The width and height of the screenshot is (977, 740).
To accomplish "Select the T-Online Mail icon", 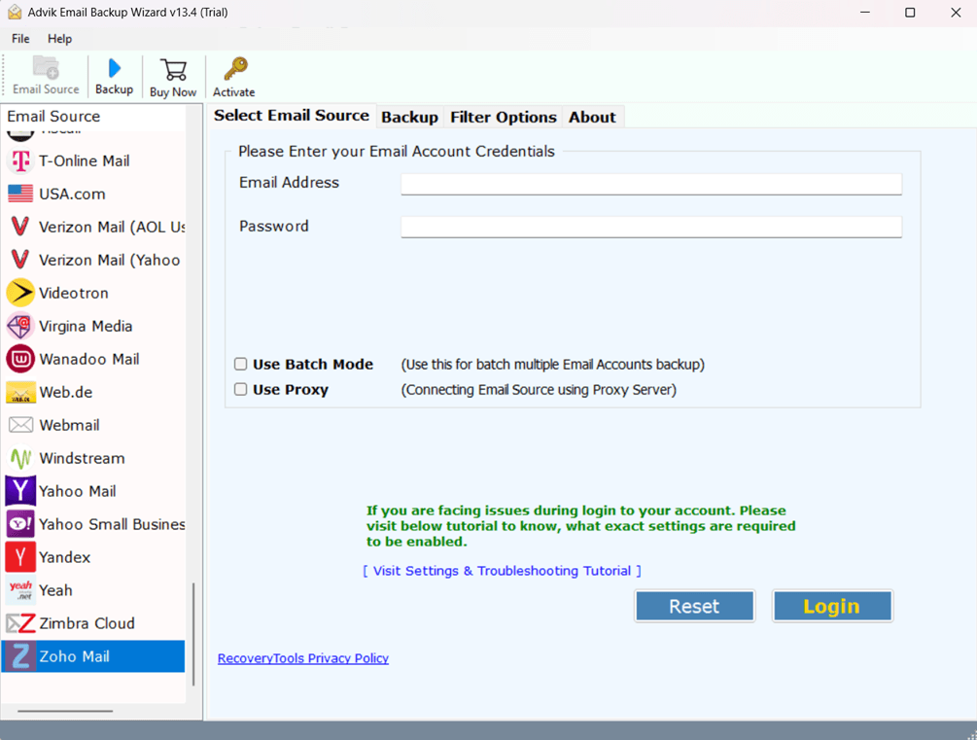I will pyautogui.click(x=20, y=160).
